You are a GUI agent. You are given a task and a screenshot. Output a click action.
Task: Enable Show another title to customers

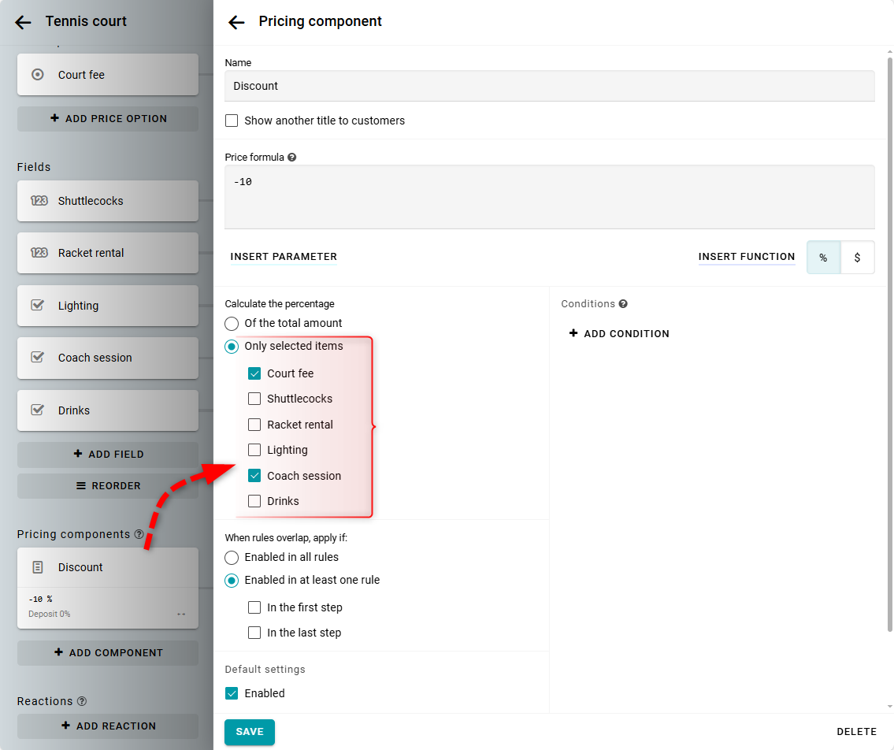(x=232, y=121)
